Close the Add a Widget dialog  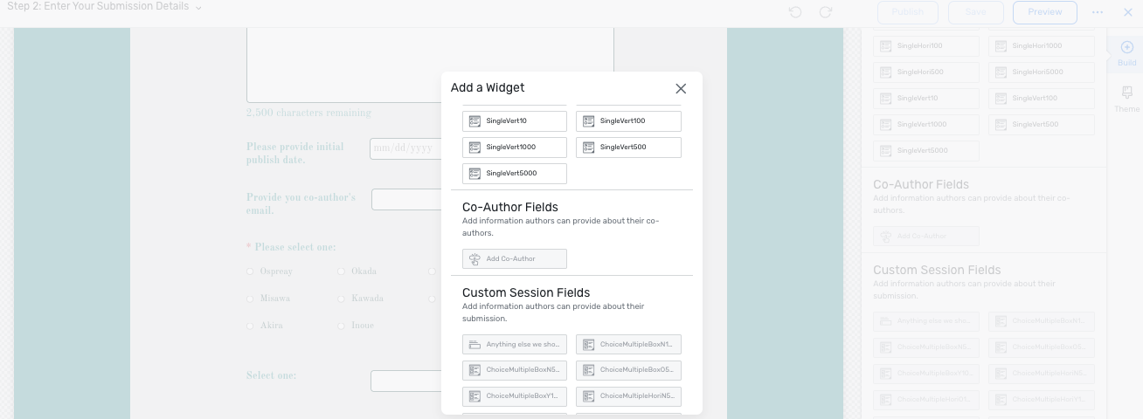tap(681, 88)
